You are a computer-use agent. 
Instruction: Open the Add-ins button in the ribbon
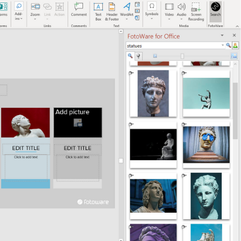[x=19, y=11]
